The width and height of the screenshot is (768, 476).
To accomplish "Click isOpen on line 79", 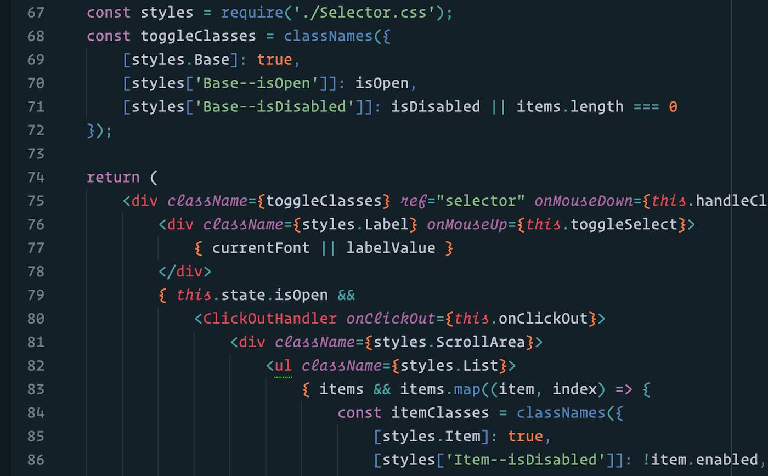I will click(301, 294).
